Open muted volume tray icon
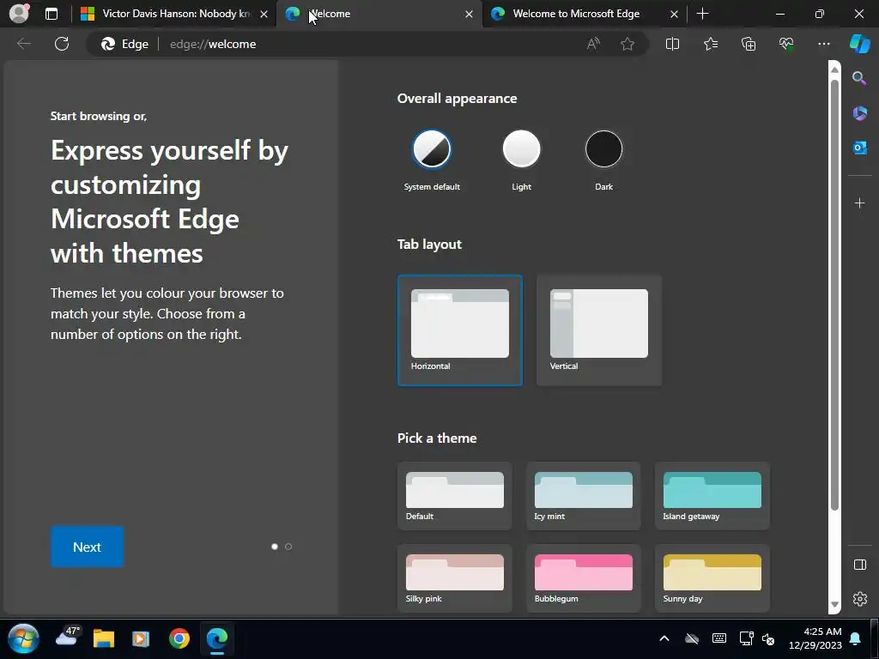 [x=768, y=638]
